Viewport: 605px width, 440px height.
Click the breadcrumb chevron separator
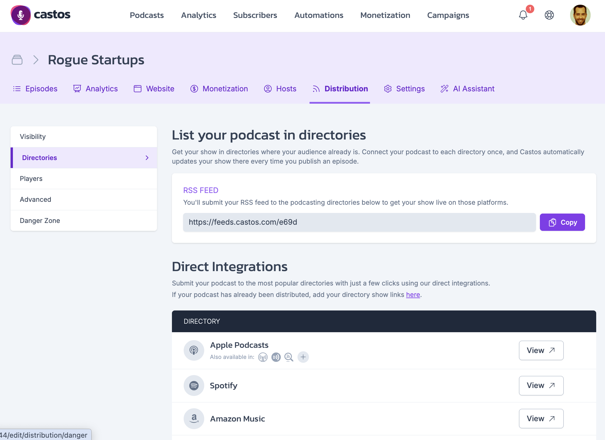coord(36,60)
